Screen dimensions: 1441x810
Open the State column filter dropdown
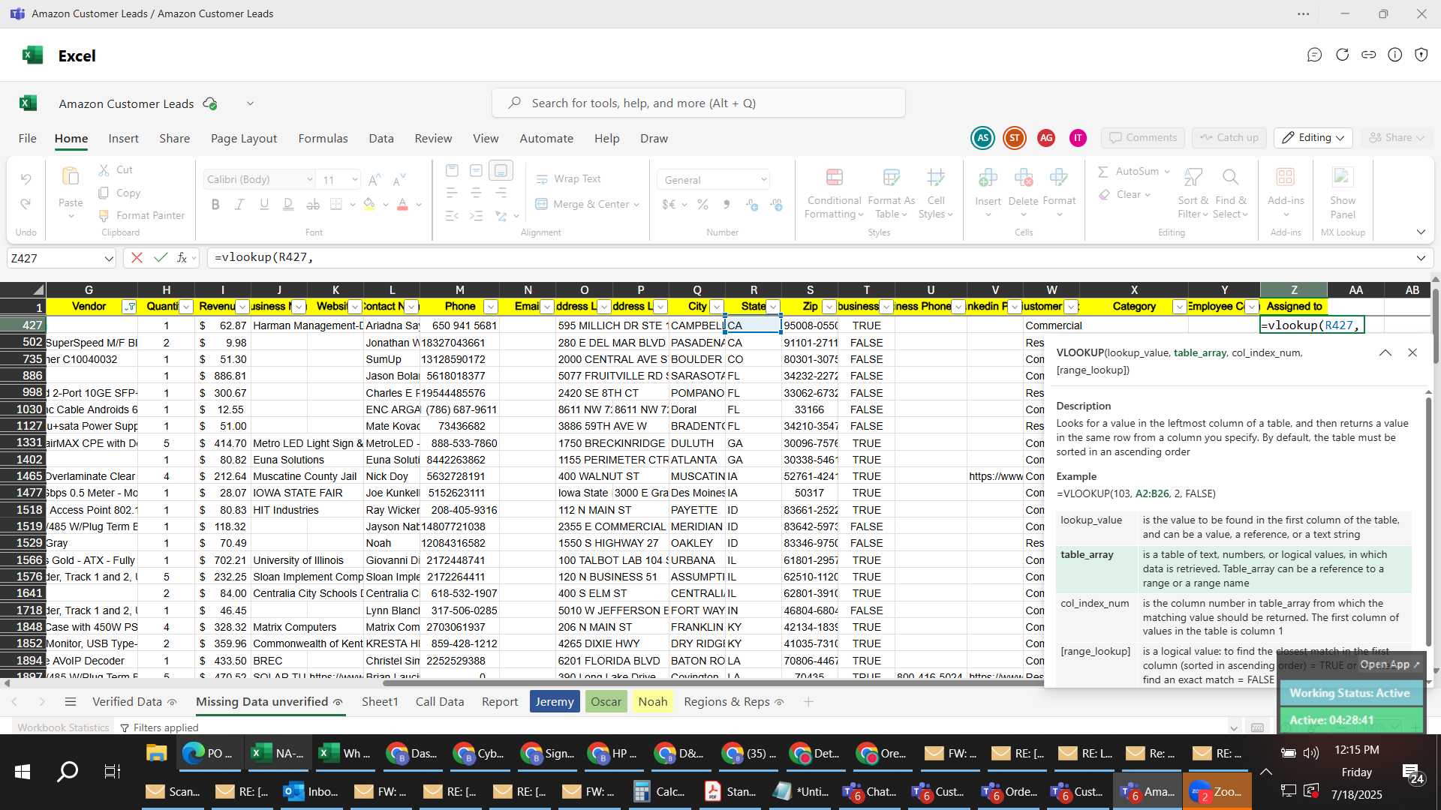tap(773, 307)
